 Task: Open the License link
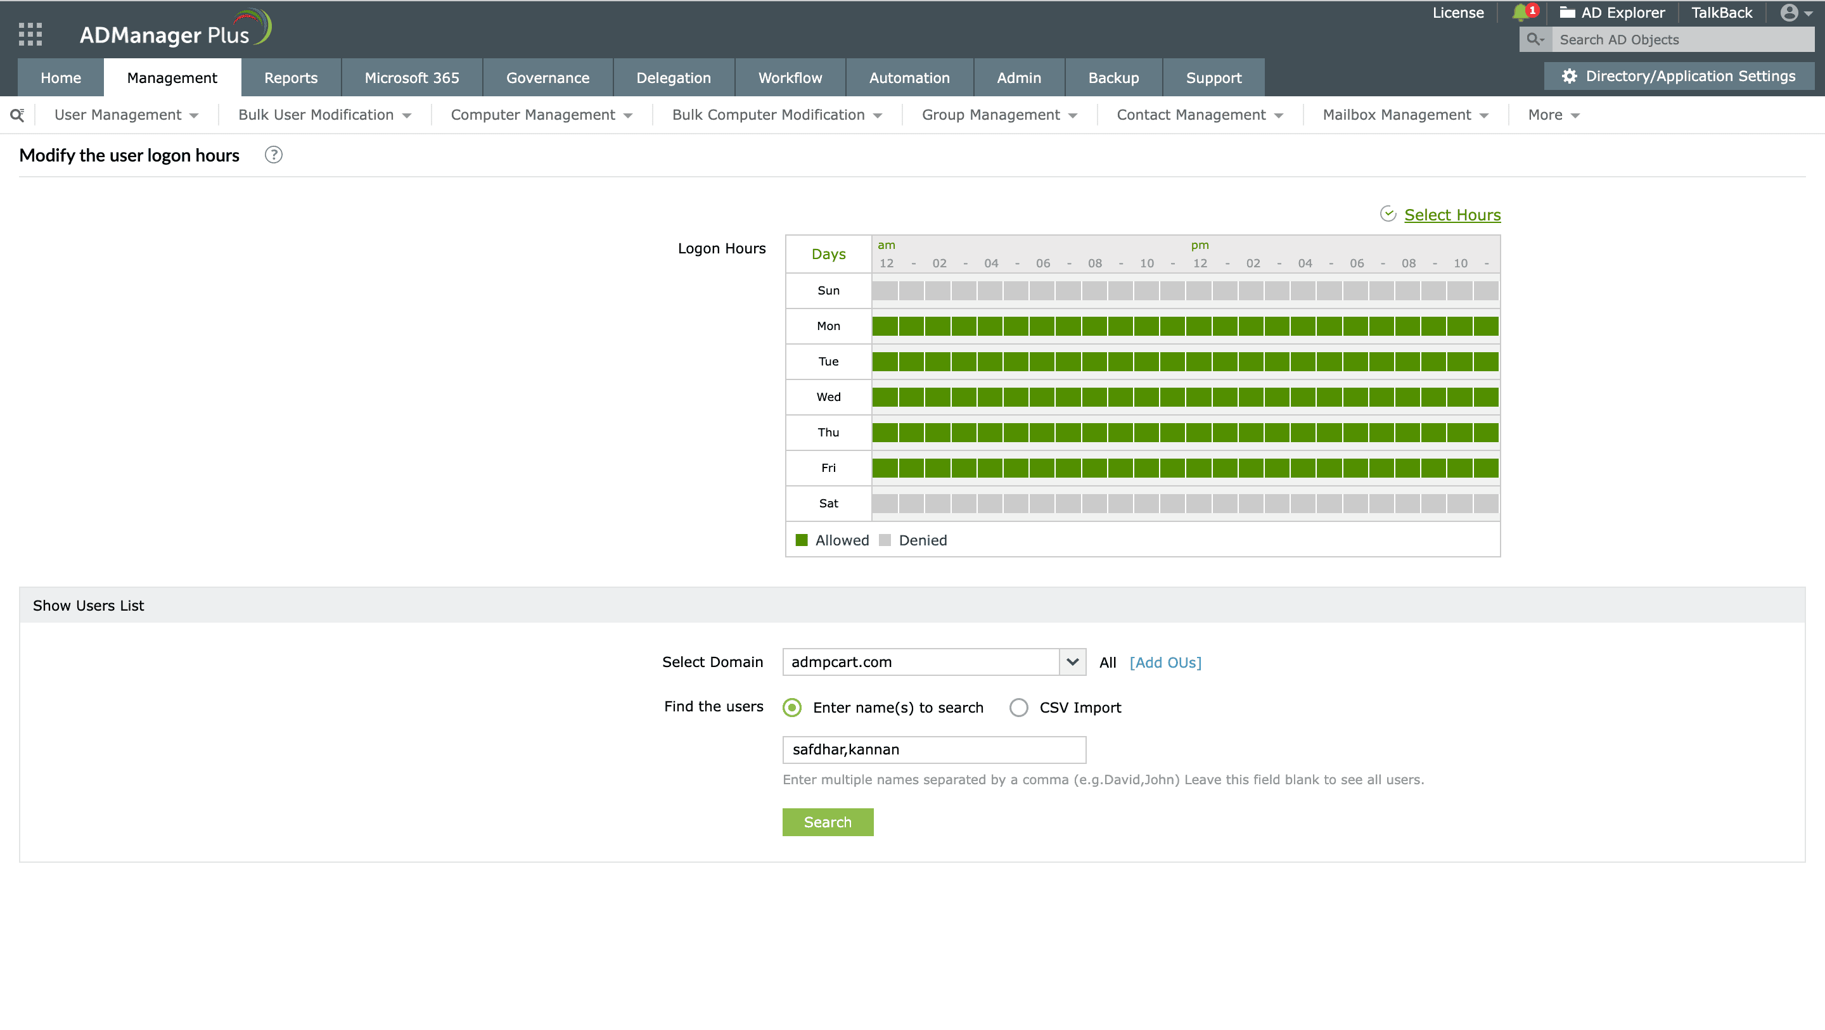1458,13
